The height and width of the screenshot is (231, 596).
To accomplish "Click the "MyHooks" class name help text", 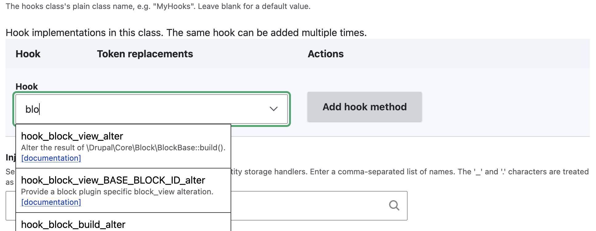I will pos(158,6).
